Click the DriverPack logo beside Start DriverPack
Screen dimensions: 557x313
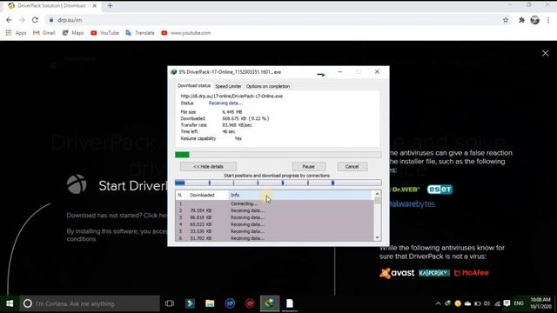click(x=77, y=184)
